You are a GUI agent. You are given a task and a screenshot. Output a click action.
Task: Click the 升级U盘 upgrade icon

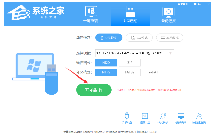[x=127, y=118]
